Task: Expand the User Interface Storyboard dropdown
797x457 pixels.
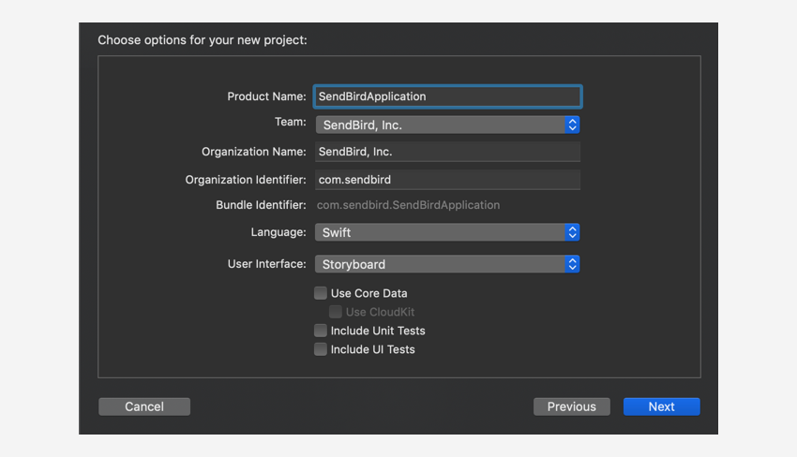Action: (x=439, y=265)
